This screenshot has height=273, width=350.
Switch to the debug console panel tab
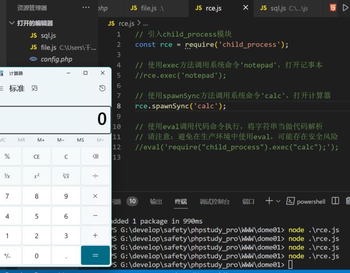[214, 201]
